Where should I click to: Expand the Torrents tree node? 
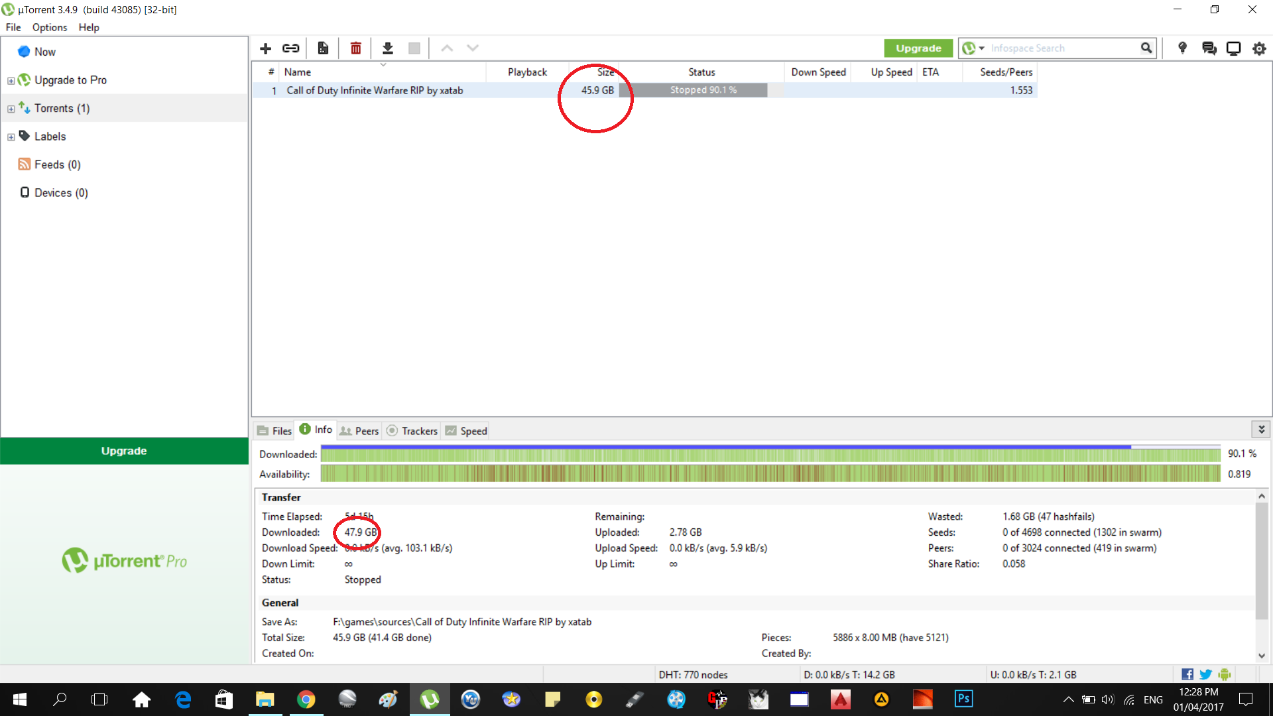(11, 109)
